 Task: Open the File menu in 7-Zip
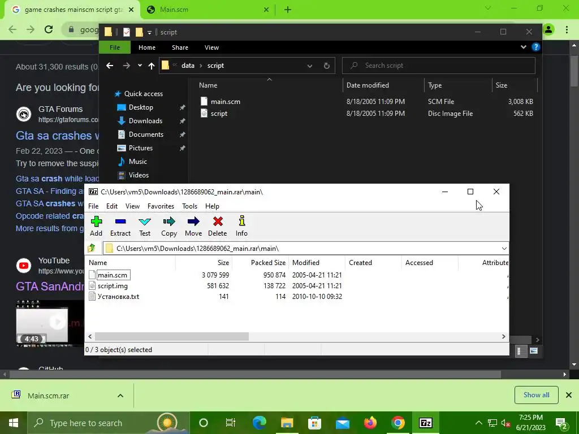tap(93, 206)
